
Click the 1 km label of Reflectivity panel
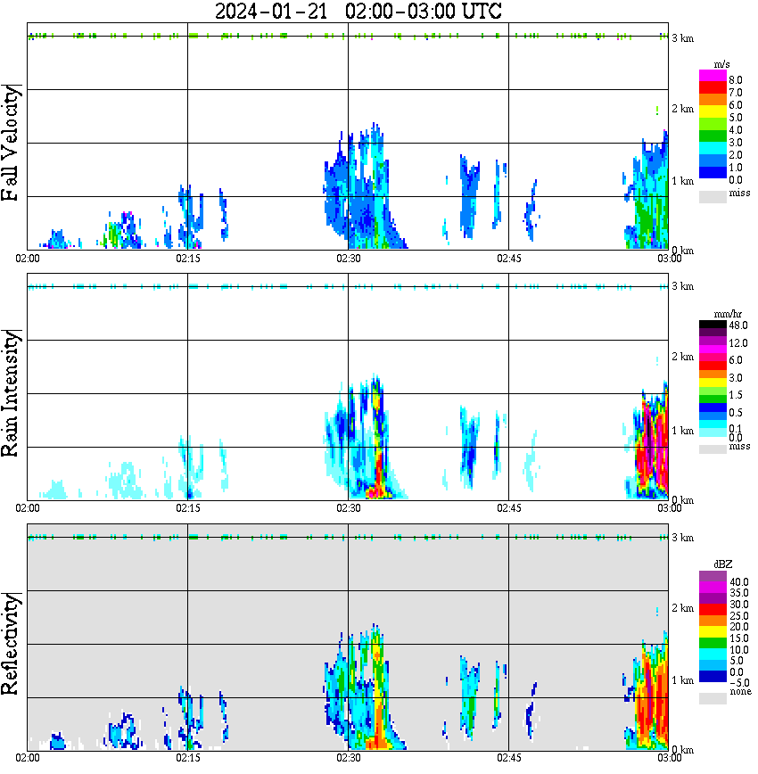(683, 680)
